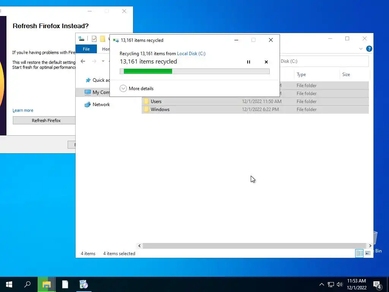Open Learn more link in Firefox dialog
389x292 pixels.
(23, 110)
